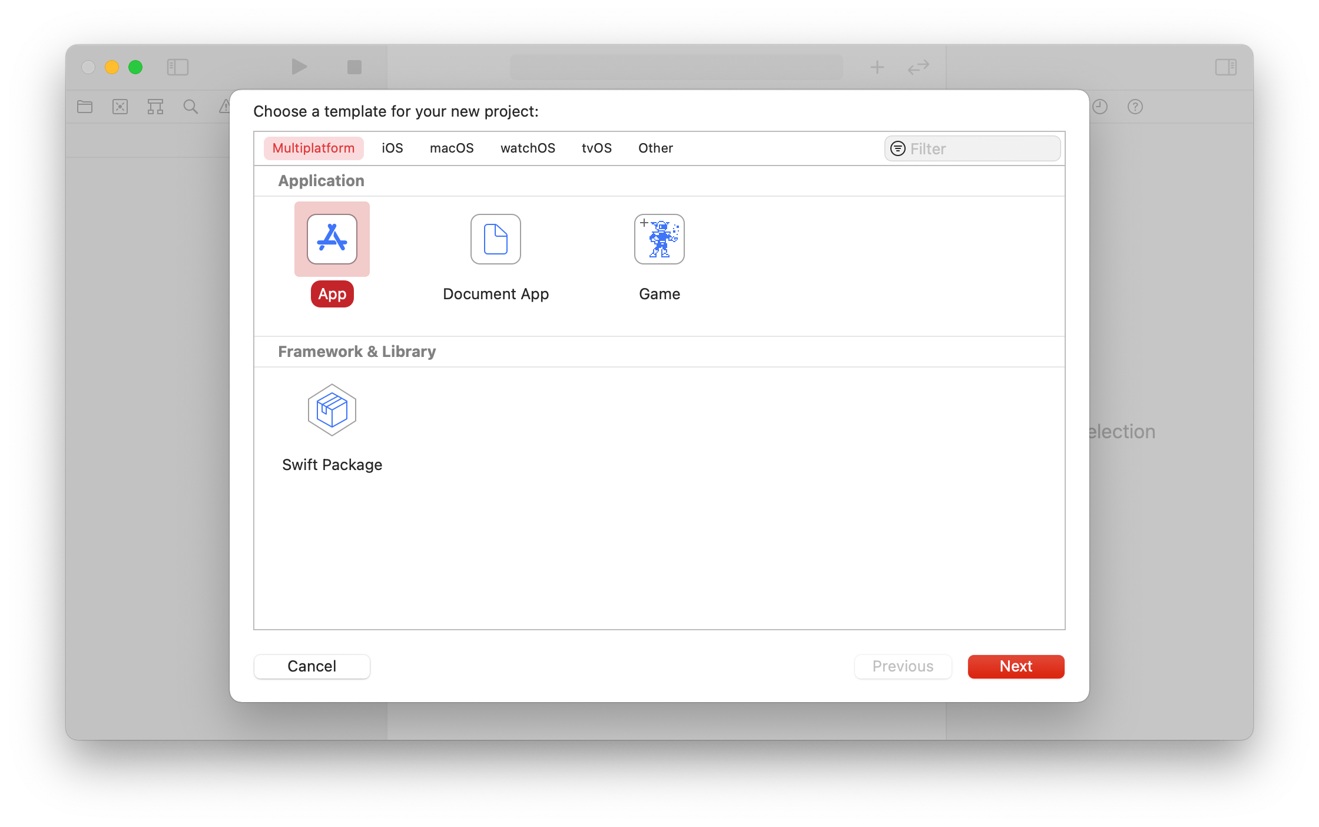Pick the Game template icon
Image resolution: width=1319 pixels, height=827 pixels.
(x=659, y=239)
